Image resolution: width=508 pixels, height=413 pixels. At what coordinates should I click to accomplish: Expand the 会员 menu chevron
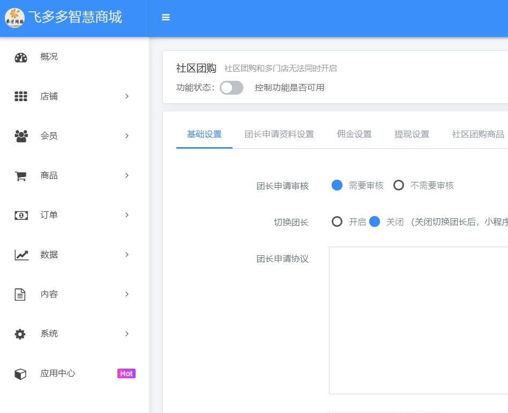[127, 136]
